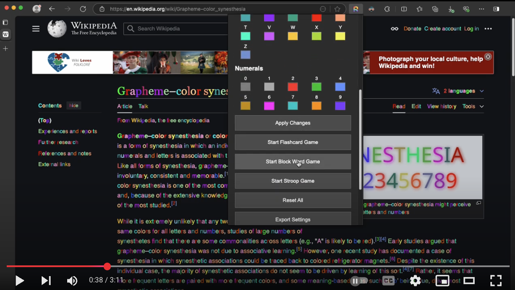Select the magenta color swatch for numeral 6

click(269, 106)
